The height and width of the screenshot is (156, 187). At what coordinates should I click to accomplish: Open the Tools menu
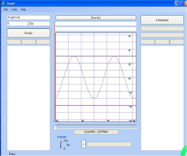(x=14, y=9)
